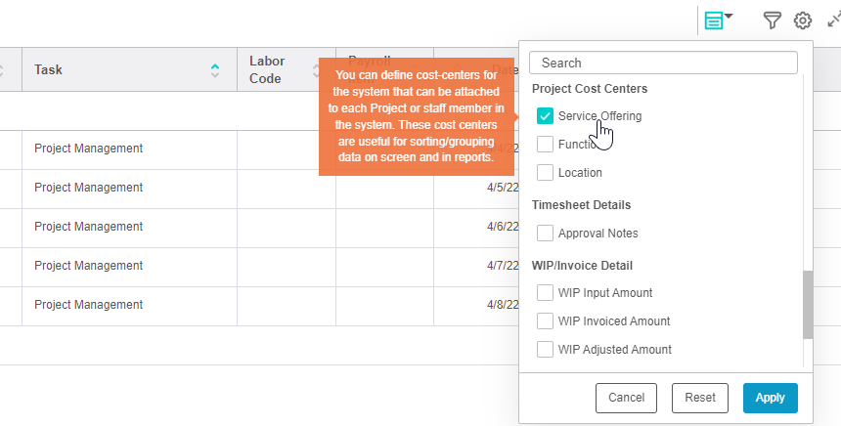
Task: Click the orange cost-centers tooltip
Action: 417,117
